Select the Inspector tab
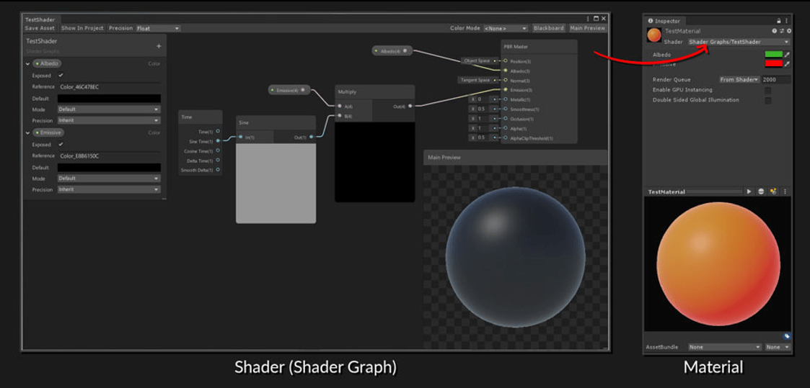Viewport: 810px width, 388px height. (666, 21)
